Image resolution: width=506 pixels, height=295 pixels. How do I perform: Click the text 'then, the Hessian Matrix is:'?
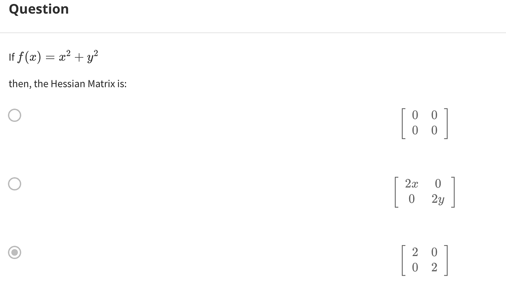(x=68, y=84)
